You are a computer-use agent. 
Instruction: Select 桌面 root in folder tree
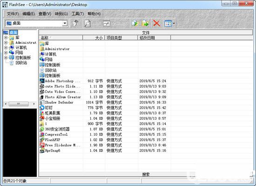point(13,32)
